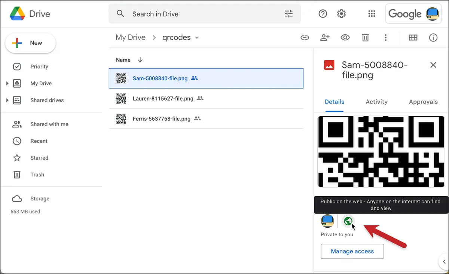Switch to the Approvals tab

(423, 102)
